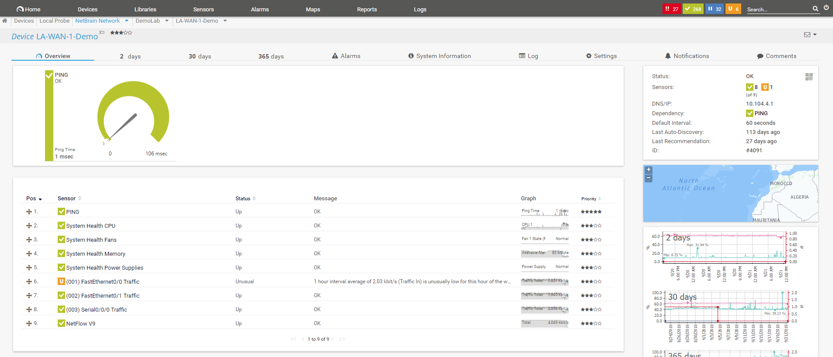Open the Serial0/0/0 Traffic sensor link
The width and height of the screenshot is (833, 357).
[x=96, y=309]
